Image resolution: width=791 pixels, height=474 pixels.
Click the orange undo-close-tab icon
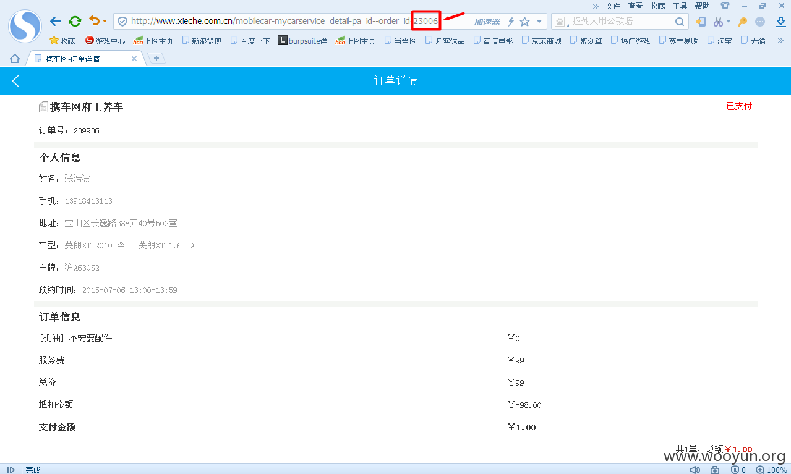point(94,21)
